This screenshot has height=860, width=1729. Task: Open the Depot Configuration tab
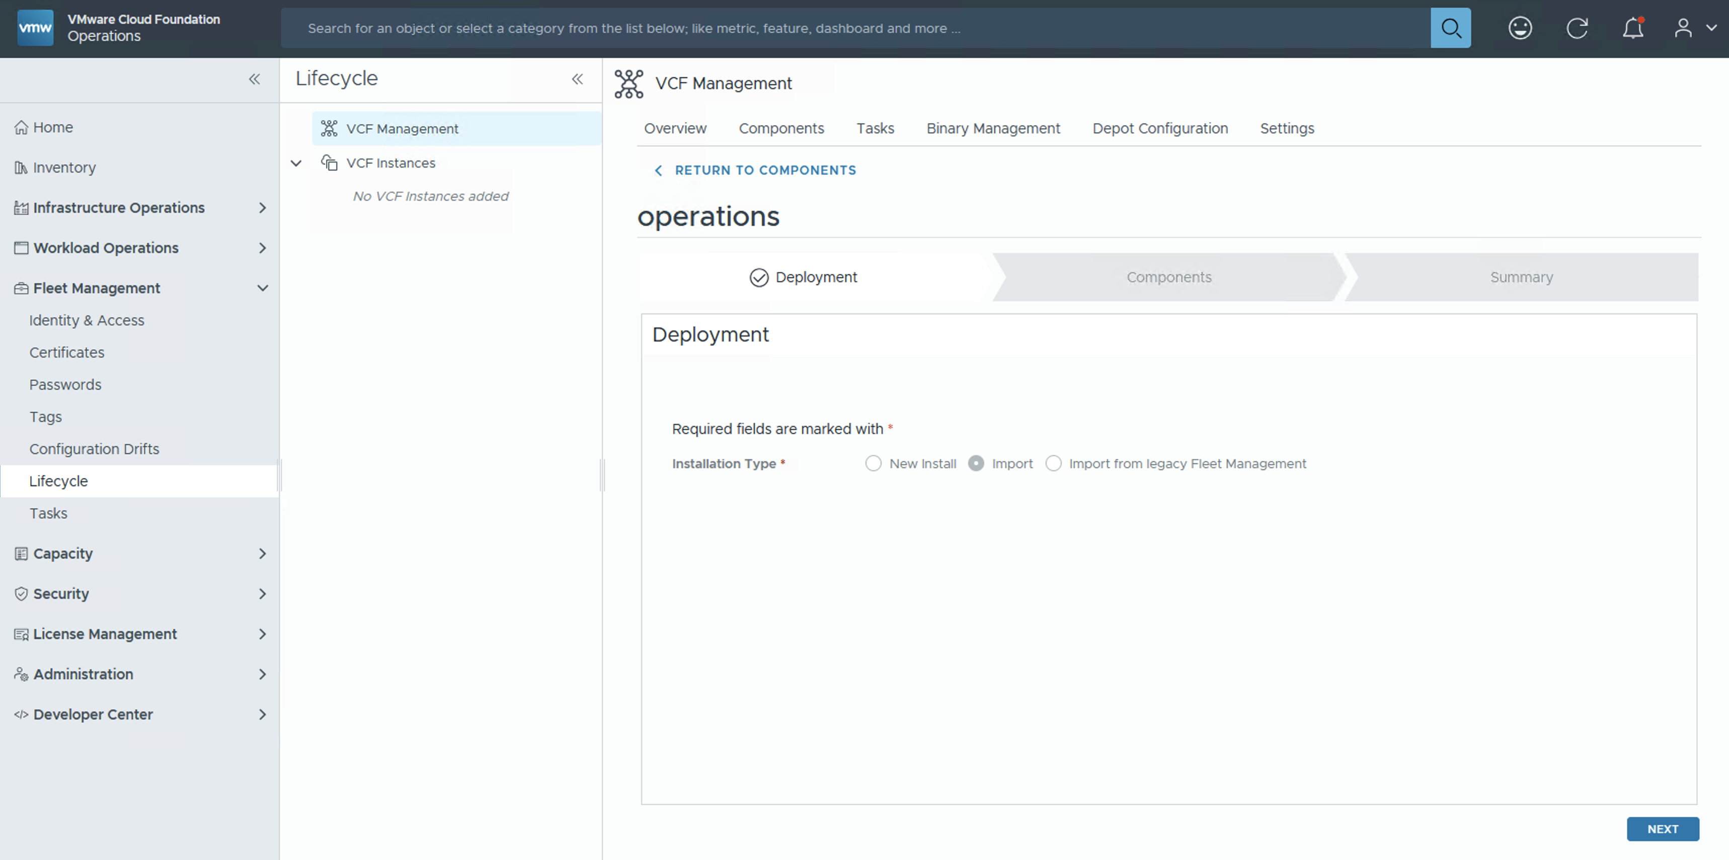coord(1159,128)
